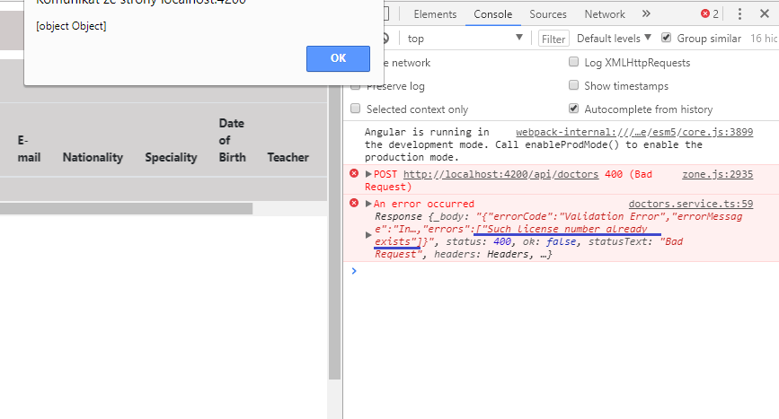Click the E-mail column header
779x419 pixels.
[x=29, y=149]
